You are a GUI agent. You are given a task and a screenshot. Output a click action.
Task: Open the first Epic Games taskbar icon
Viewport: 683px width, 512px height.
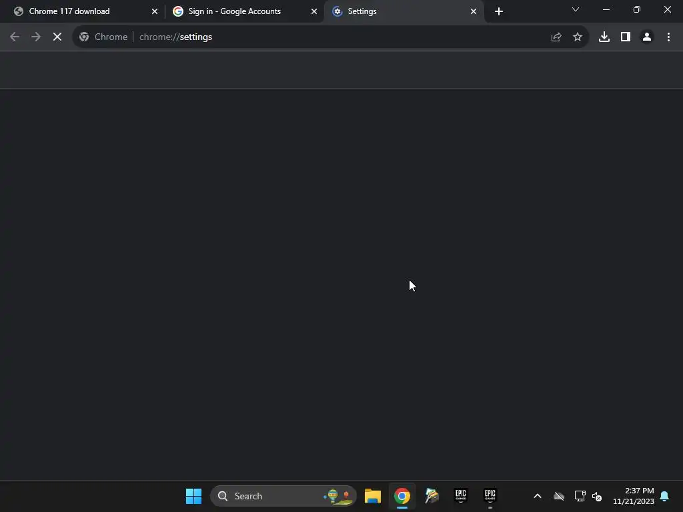[461, 496]
